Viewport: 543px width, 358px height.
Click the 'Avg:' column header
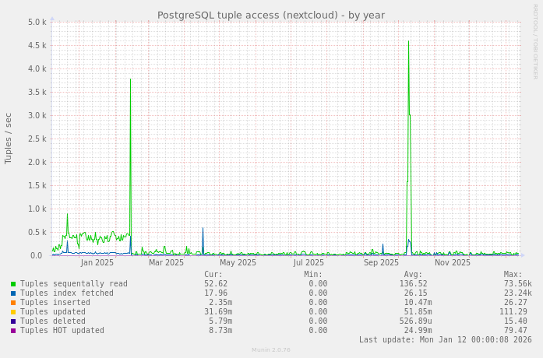pyautogui.click(x=413, y=274)
